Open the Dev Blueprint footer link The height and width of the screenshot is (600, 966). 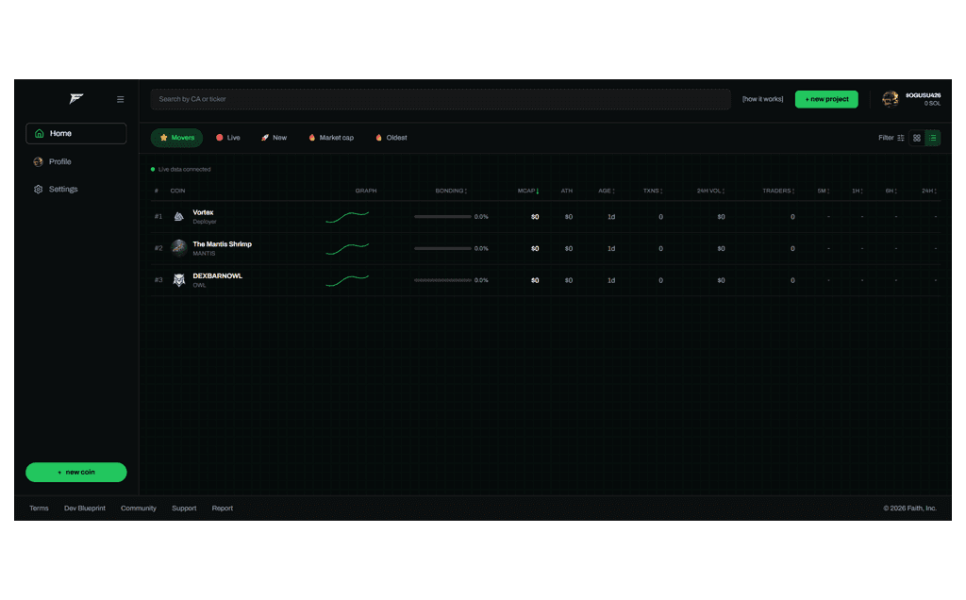coord(85,508)
